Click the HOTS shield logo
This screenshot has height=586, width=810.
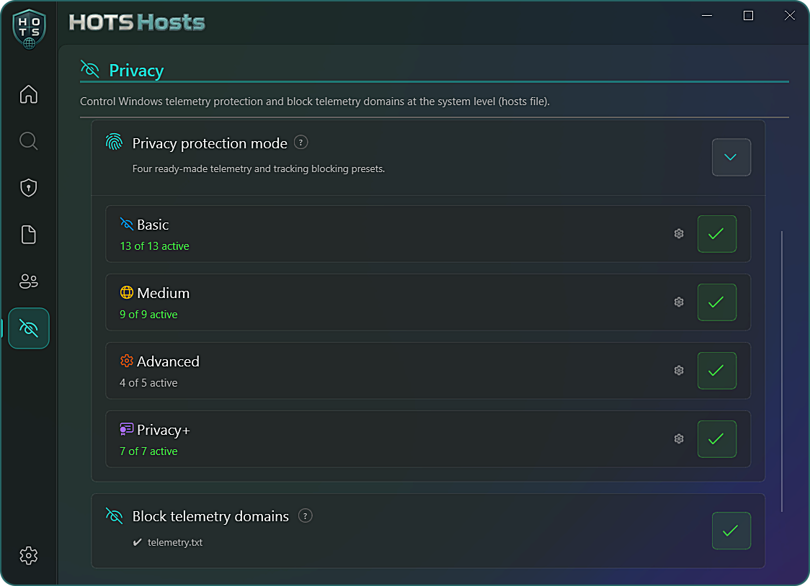(30, 29)
